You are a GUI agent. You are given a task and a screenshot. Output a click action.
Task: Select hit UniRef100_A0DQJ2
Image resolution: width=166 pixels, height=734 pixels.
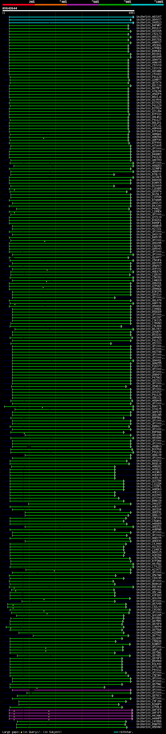[149, 469]
